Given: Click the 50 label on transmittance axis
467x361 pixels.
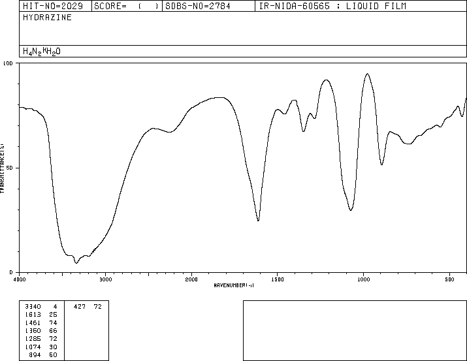Looking at the screenshot, I should pos(10,168).
